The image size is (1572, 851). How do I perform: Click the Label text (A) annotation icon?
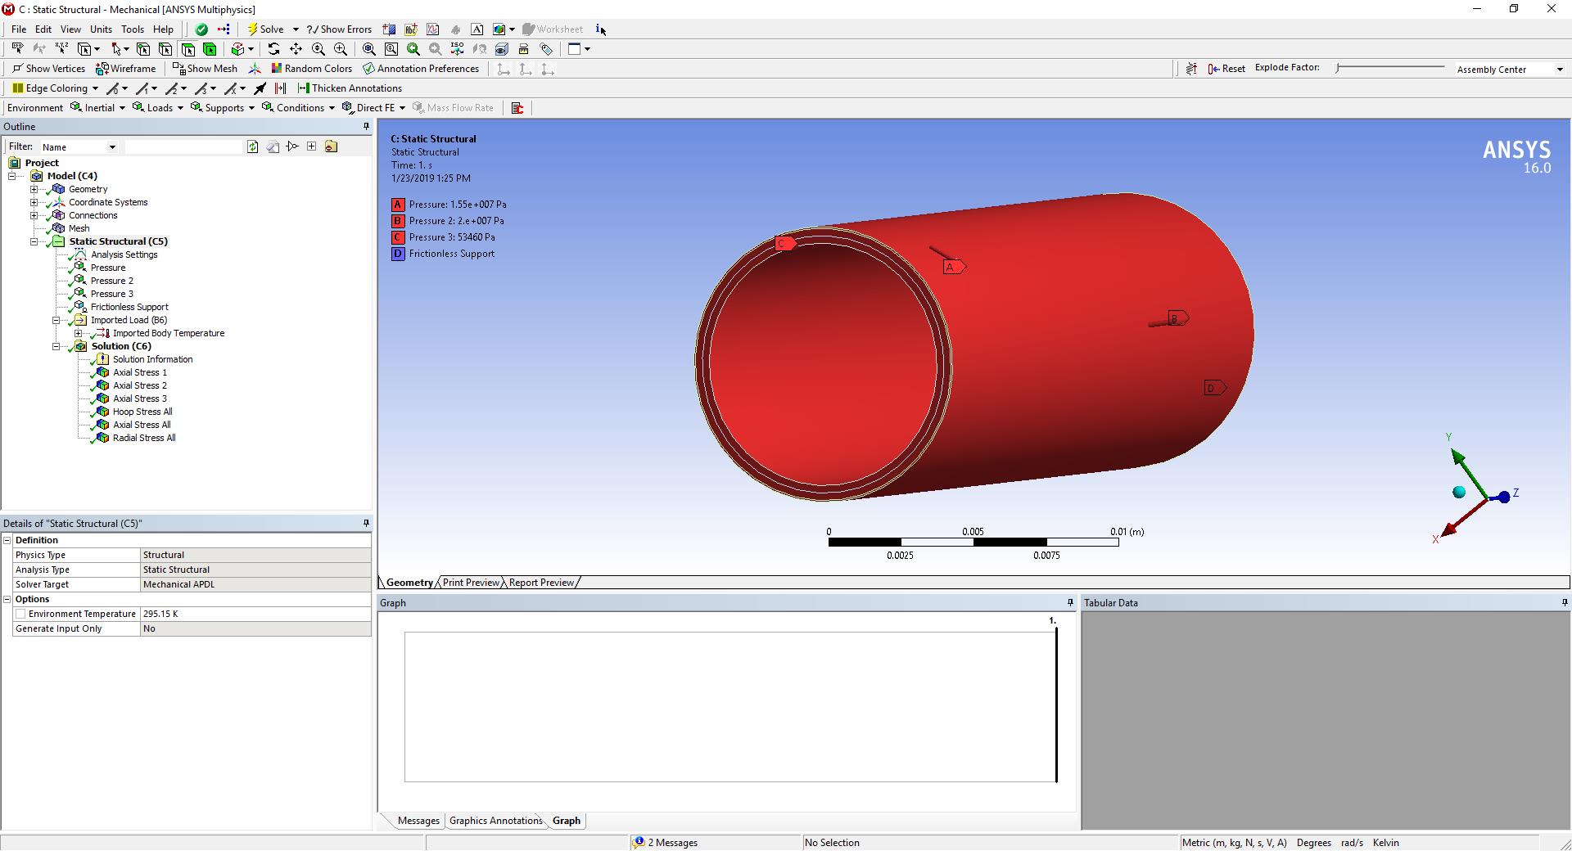477,29
